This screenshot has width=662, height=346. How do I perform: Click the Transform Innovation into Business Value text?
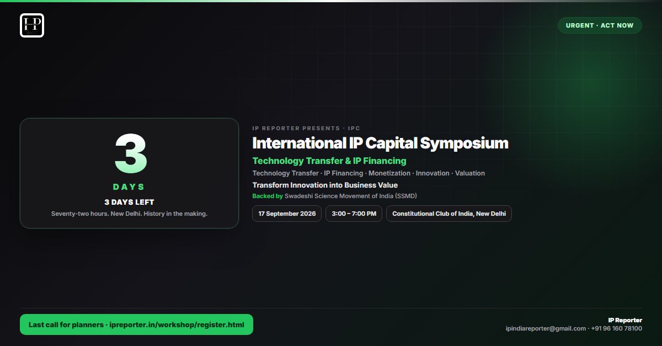(325, 185)
